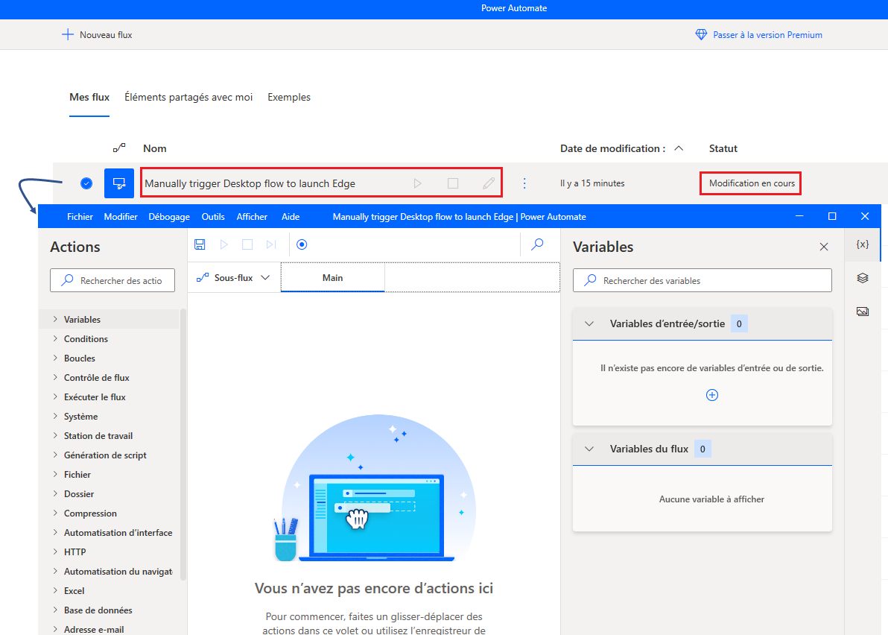
Task: Open the Images sidebar icon
Action: pos(863,312)
